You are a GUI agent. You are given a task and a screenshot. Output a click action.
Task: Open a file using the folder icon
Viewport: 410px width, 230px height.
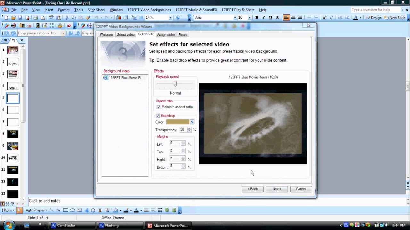pyautogui.click(x=13, y=18)
